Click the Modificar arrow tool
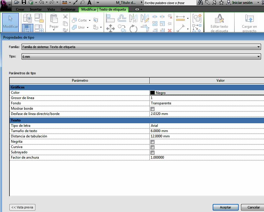Image resolution: width=264 pixels, height=212 pixels. [x=10, y=22]
